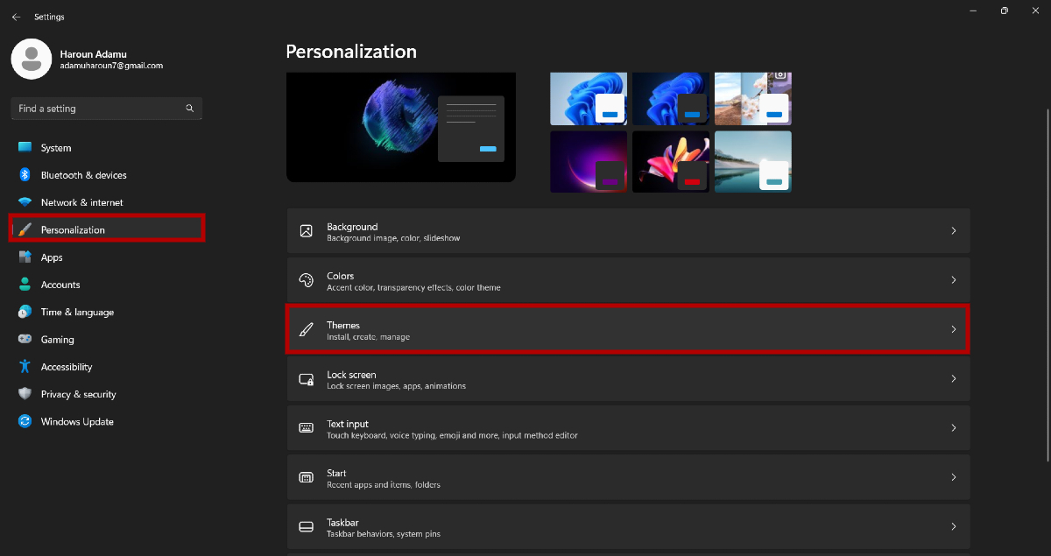
Task: Open System in the sidebar
Action: [107, 148]
